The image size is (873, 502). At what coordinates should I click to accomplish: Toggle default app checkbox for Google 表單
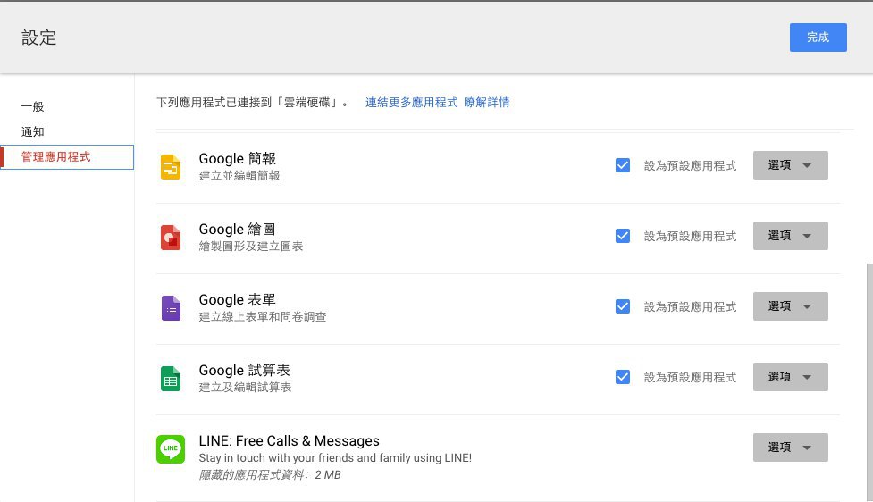(623, 306)
